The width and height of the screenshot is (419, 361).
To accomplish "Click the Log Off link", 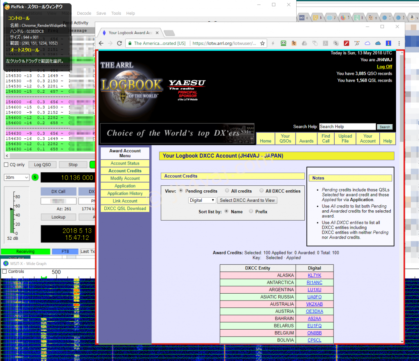I will click(x=384, y=67).
